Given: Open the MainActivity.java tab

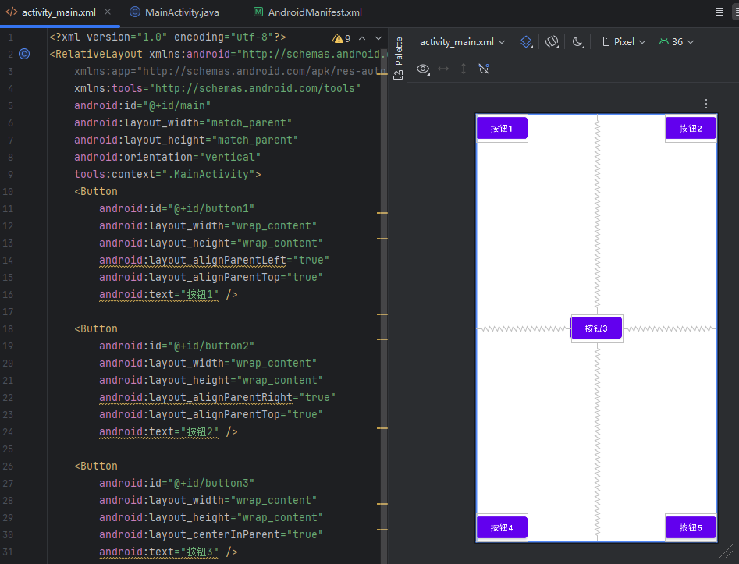Looking at the screenshot, I should (x=174, y=12).
